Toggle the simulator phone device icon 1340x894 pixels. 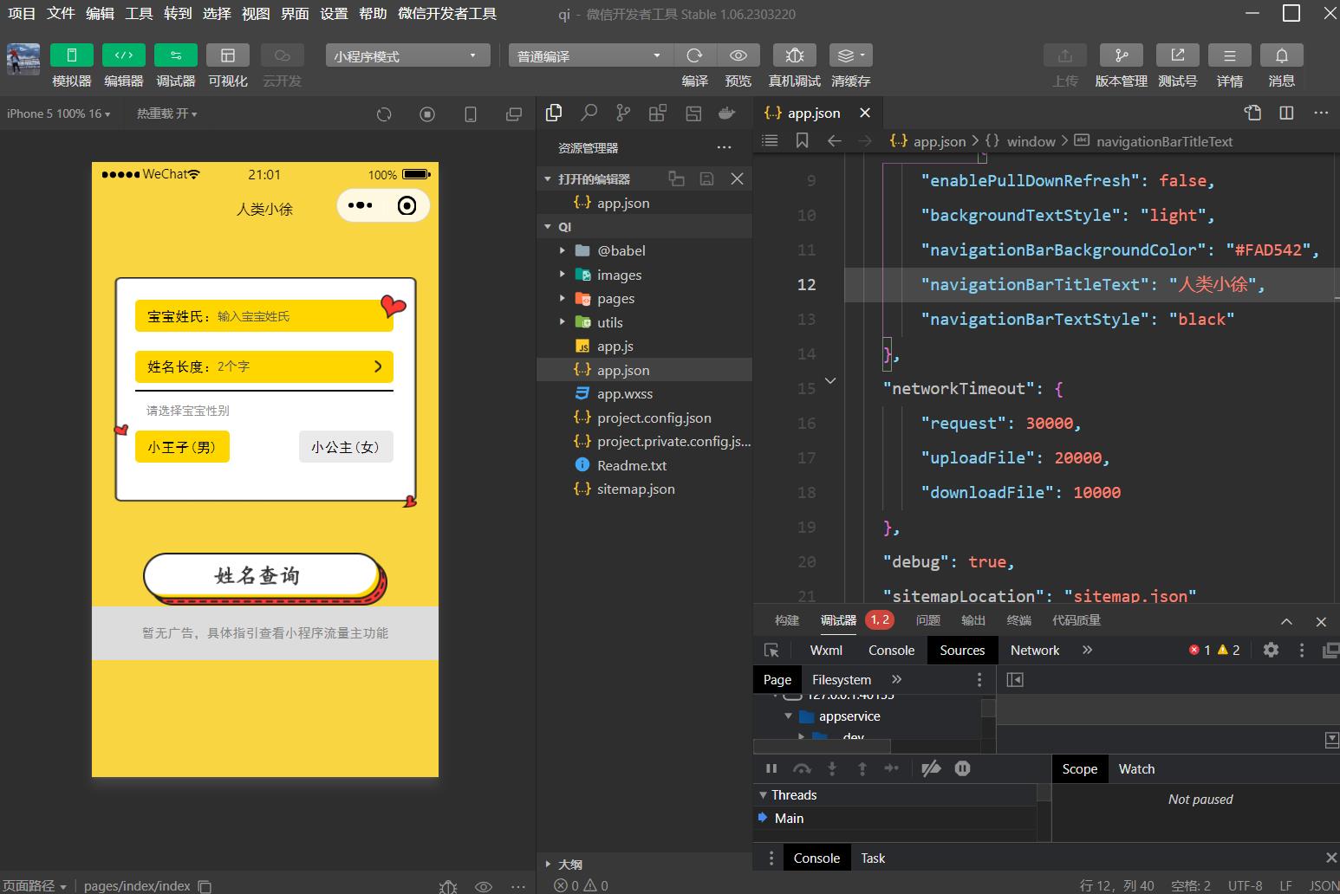(x=471, y=114)
